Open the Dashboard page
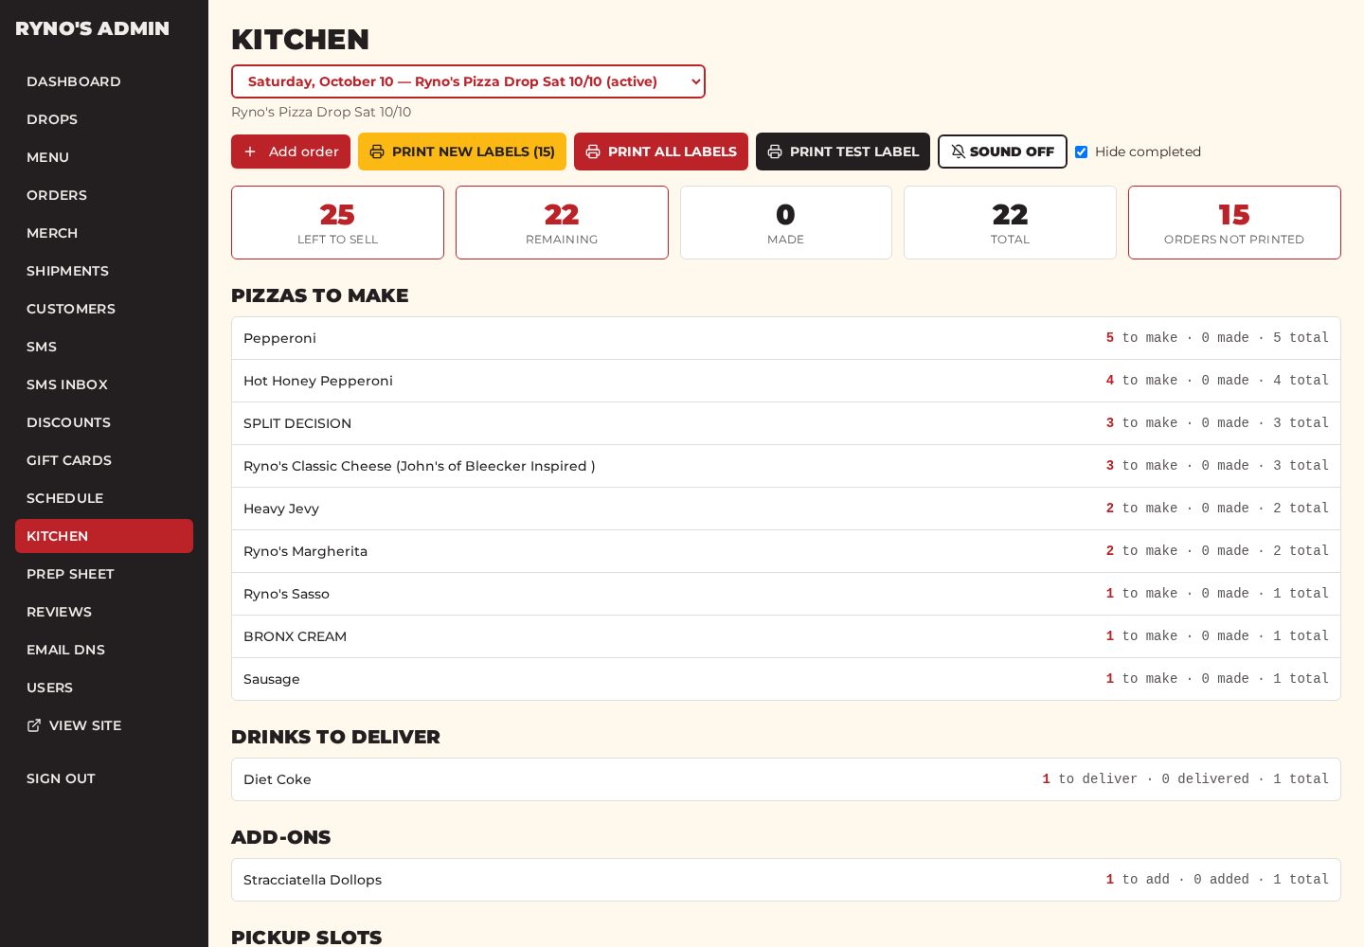This screenshot has width=1364, height=947. tap(104, 81)
